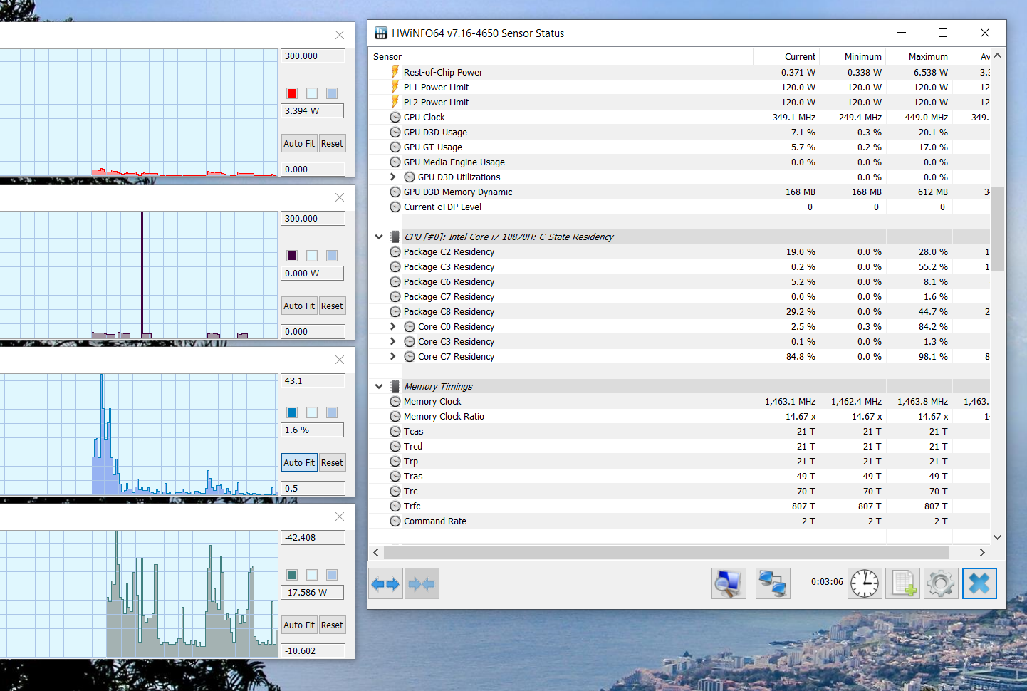Click circle icon beside GPU Media Engine Usage
The height and width of the screenshot is (691, 1027).
tap(395, 162)
